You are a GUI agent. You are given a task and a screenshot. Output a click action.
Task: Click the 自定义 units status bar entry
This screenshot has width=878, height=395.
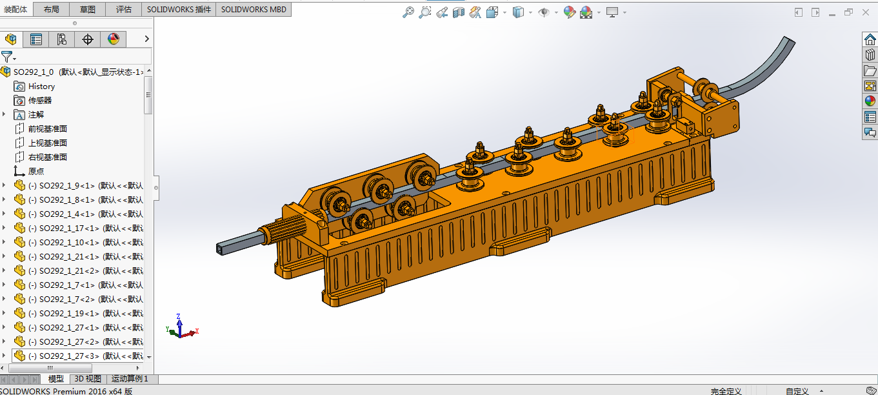point(797,390)
